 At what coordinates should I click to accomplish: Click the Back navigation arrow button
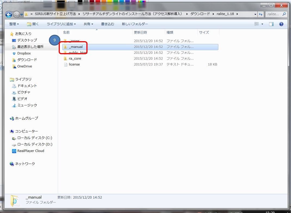[9, 14]
